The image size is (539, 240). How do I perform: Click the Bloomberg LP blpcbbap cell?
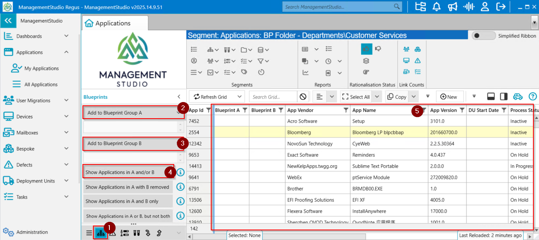coord(389,132)
